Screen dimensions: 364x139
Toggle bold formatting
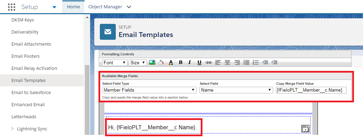181,63
